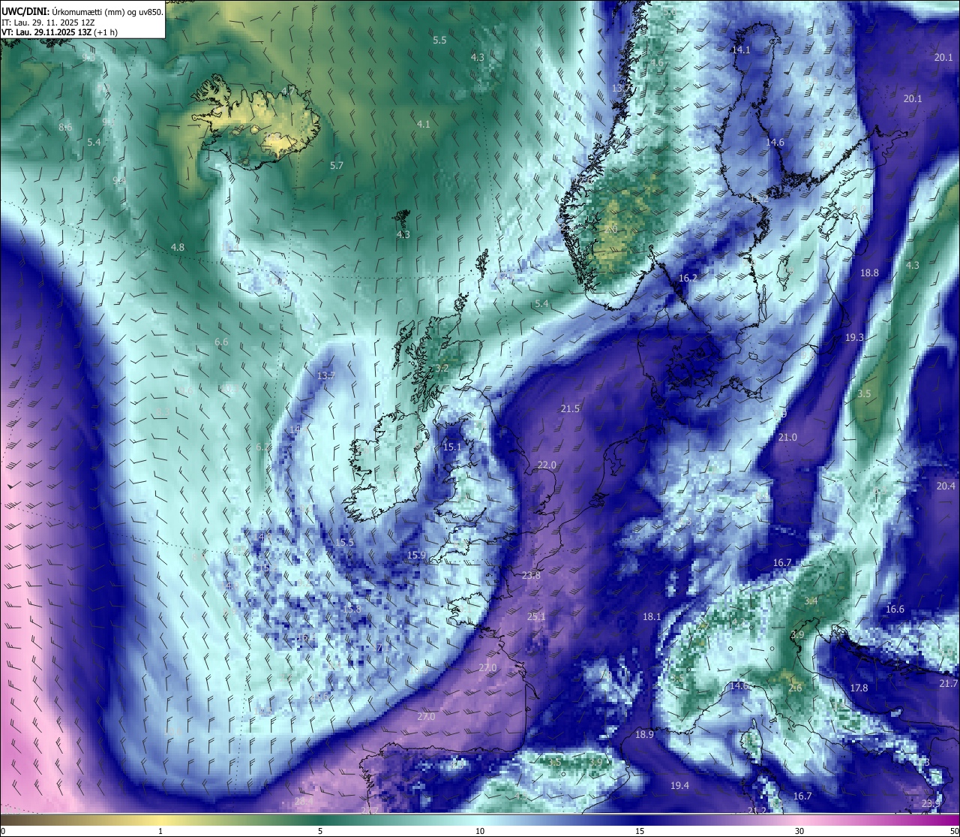The width and height of the screenshot is (960, 837).
Task: Click the map value "22.0"
Action: [547, 465]
